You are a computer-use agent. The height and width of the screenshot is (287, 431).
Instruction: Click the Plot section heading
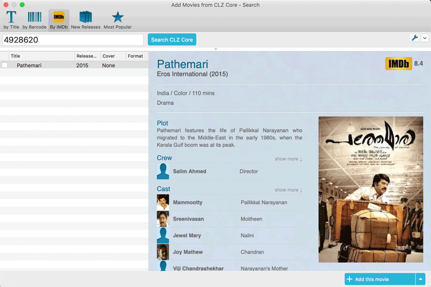(x=162, y=123)
